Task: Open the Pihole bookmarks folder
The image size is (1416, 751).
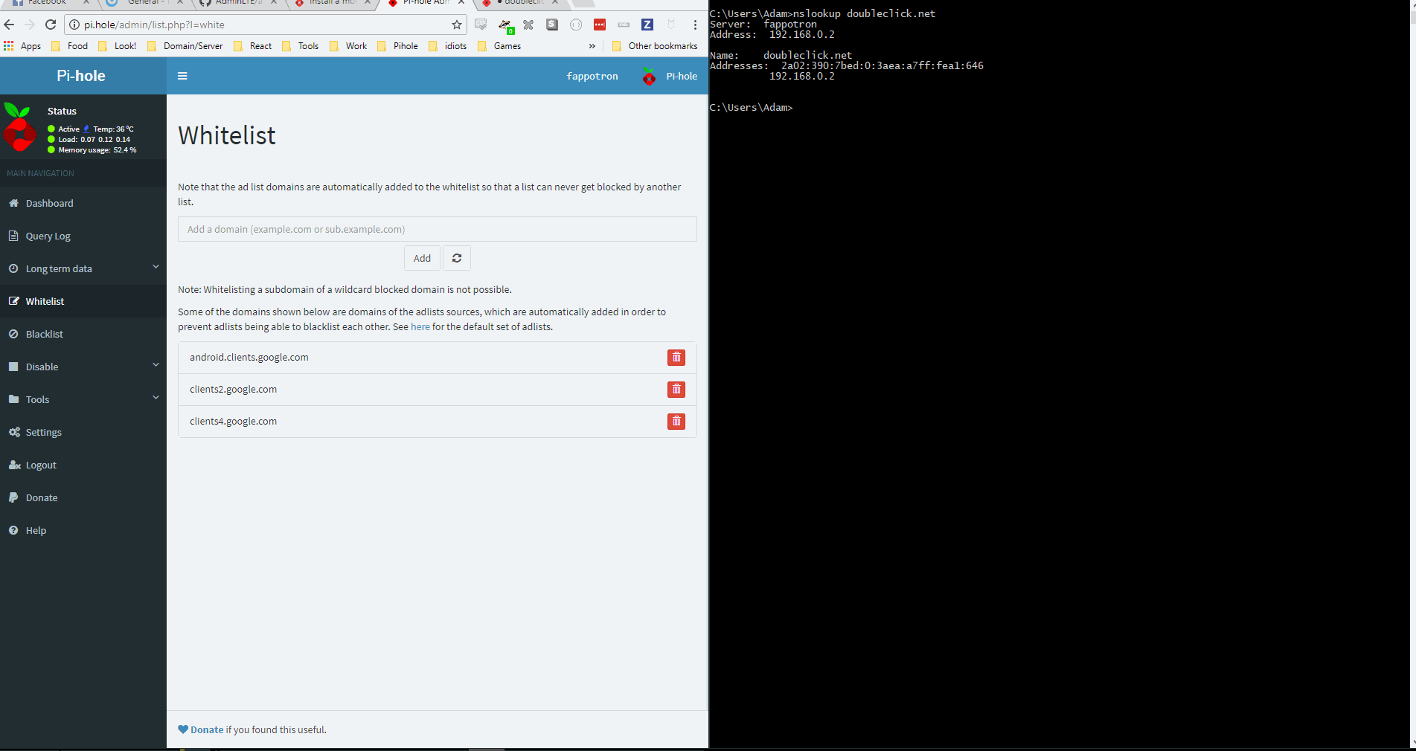Action: tap(398, 46)
